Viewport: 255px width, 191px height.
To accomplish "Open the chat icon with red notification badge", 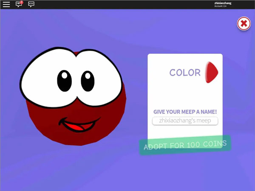I will [19, 4].
